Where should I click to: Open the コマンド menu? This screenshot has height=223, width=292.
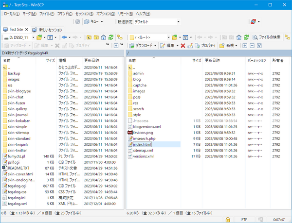tap(65, 14)
